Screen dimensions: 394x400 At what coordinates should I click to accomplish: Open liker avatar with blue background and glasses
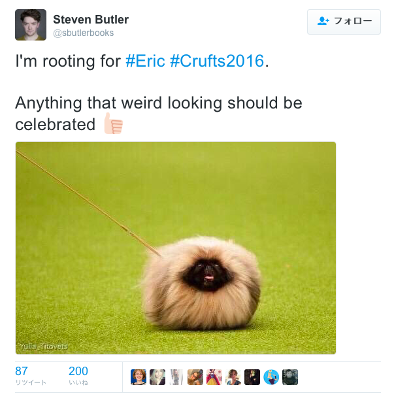pyautogui.click(x=139, y=377)
